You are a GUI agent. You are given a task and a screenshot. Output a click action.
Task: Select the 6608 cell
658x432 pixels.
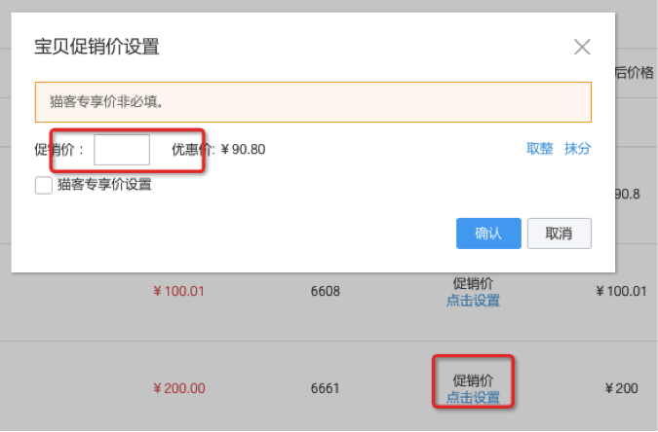[x=325, y=291]
